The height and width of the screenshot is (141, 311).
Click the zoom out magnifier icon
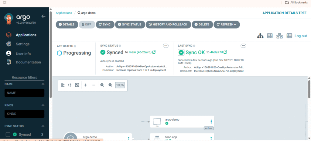pyautogui.click(x=111, y=85)
